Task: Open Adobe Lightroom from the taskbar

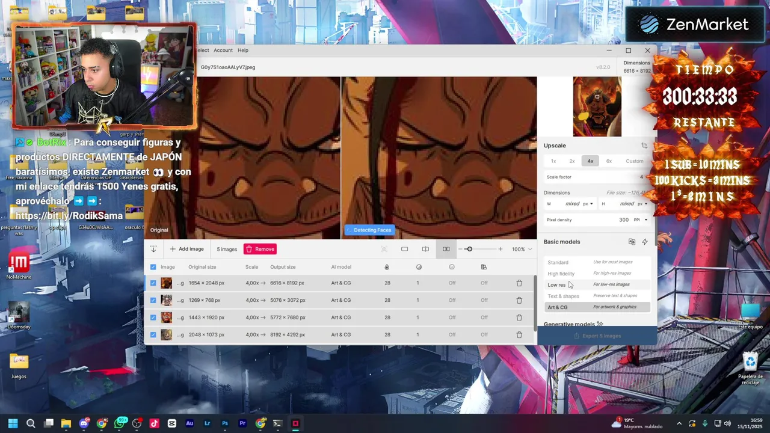Action: (208, 423)
